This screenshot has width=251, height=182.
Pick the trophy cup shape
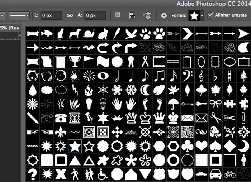[75, 62]
